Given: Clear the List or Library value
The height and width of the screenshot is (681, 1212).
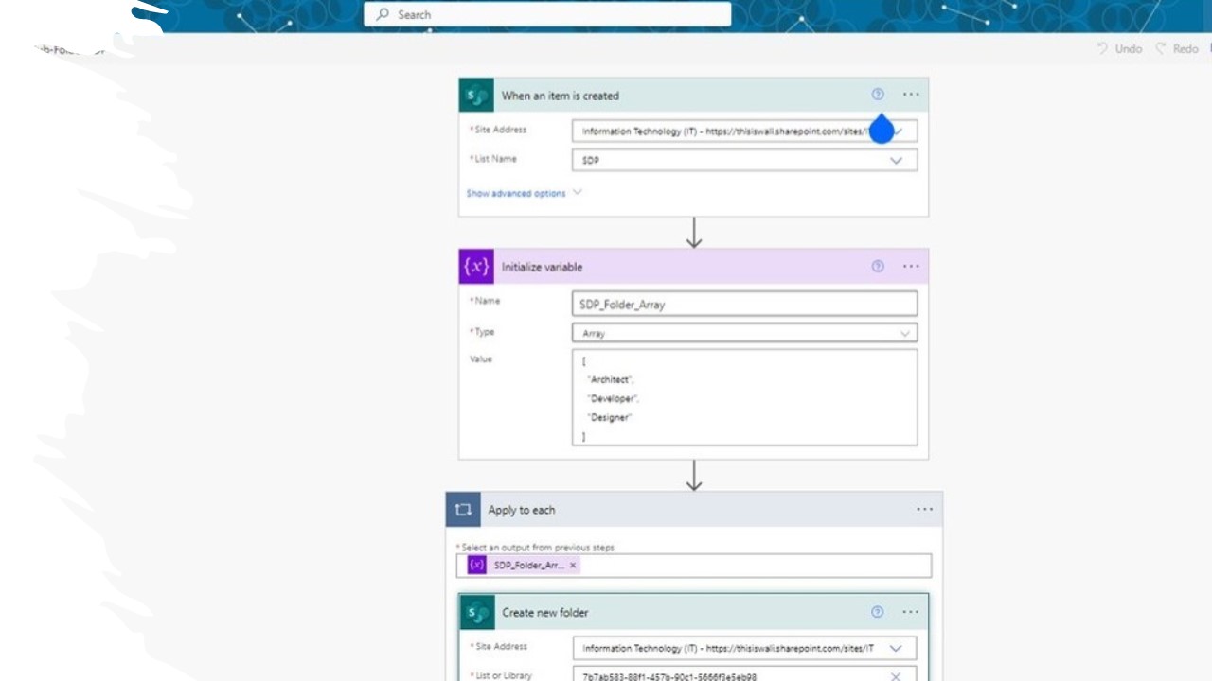Looking at the screenshot, I should pos(896,676).
